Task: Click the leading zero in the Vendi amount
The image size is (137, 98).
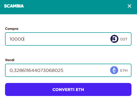Action: [x=11, y=70]
